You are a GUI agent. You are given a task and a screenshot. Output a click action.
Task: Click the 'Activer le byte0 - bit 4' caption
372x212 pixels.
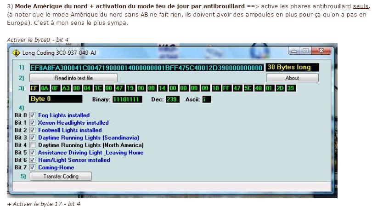pyautogui.click(x=38, y=40)
